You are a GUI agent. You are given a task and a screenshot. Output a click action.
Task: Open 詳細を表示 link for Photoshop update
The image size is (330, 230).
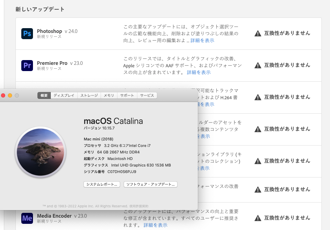tap(202, 41)
